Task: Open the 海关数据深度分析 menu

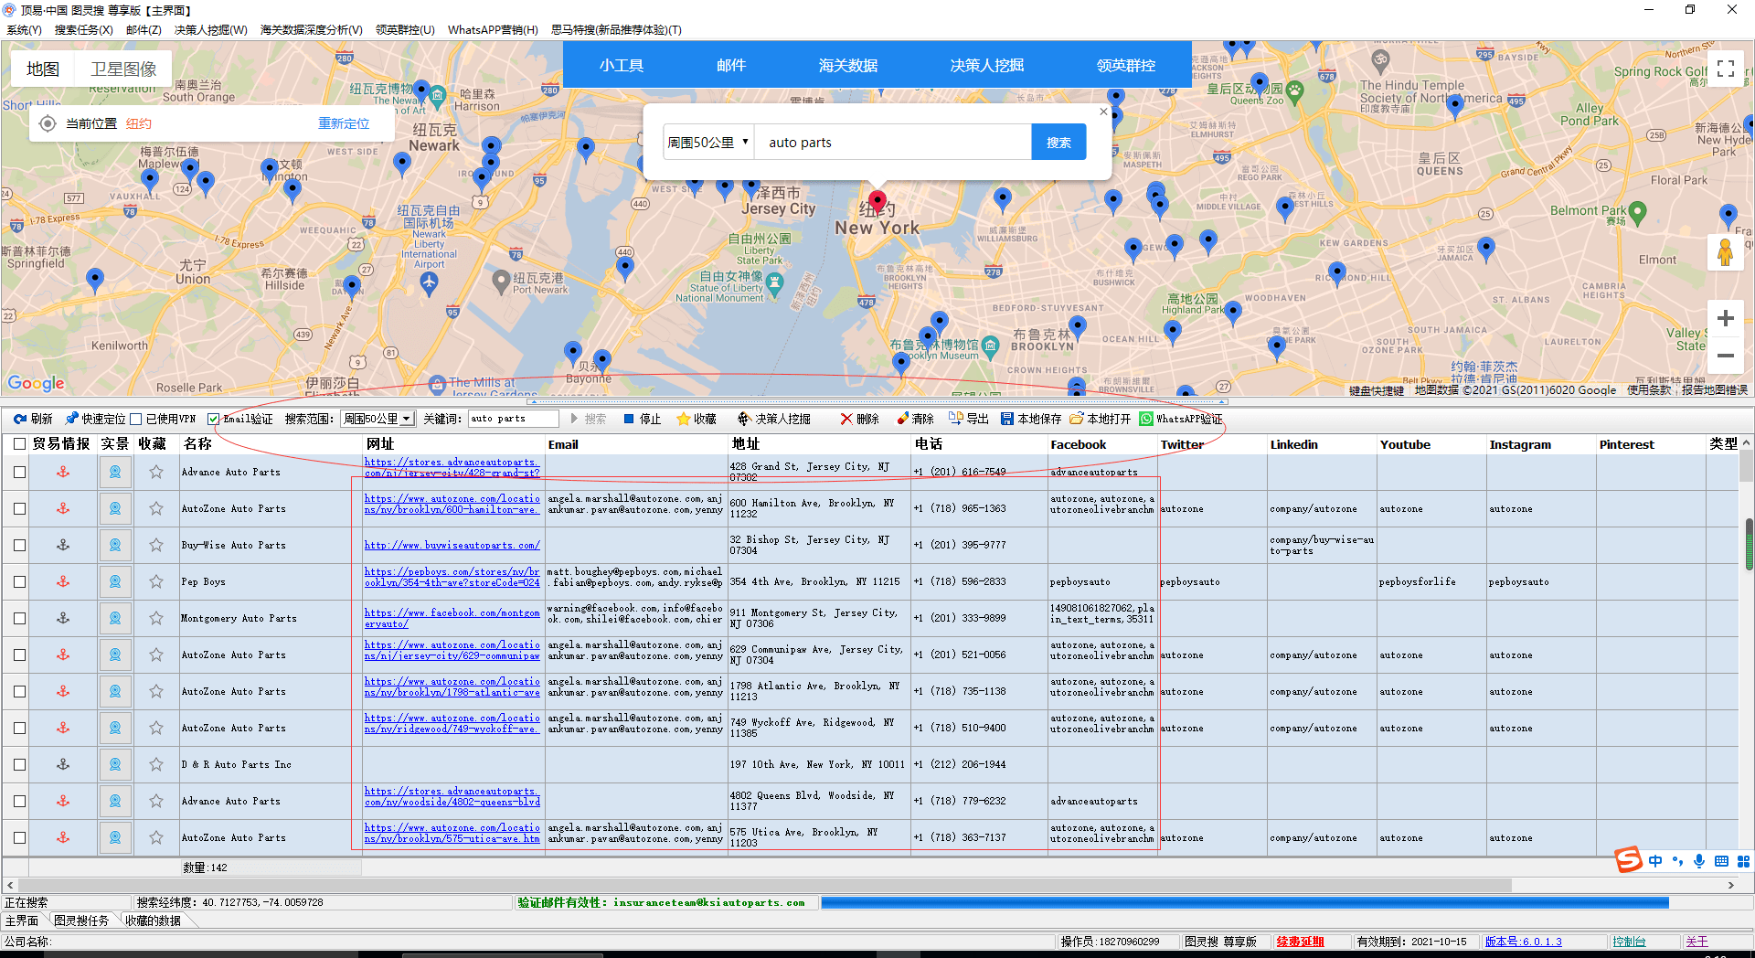Action: pyautogui.click(x=311, y=29)
